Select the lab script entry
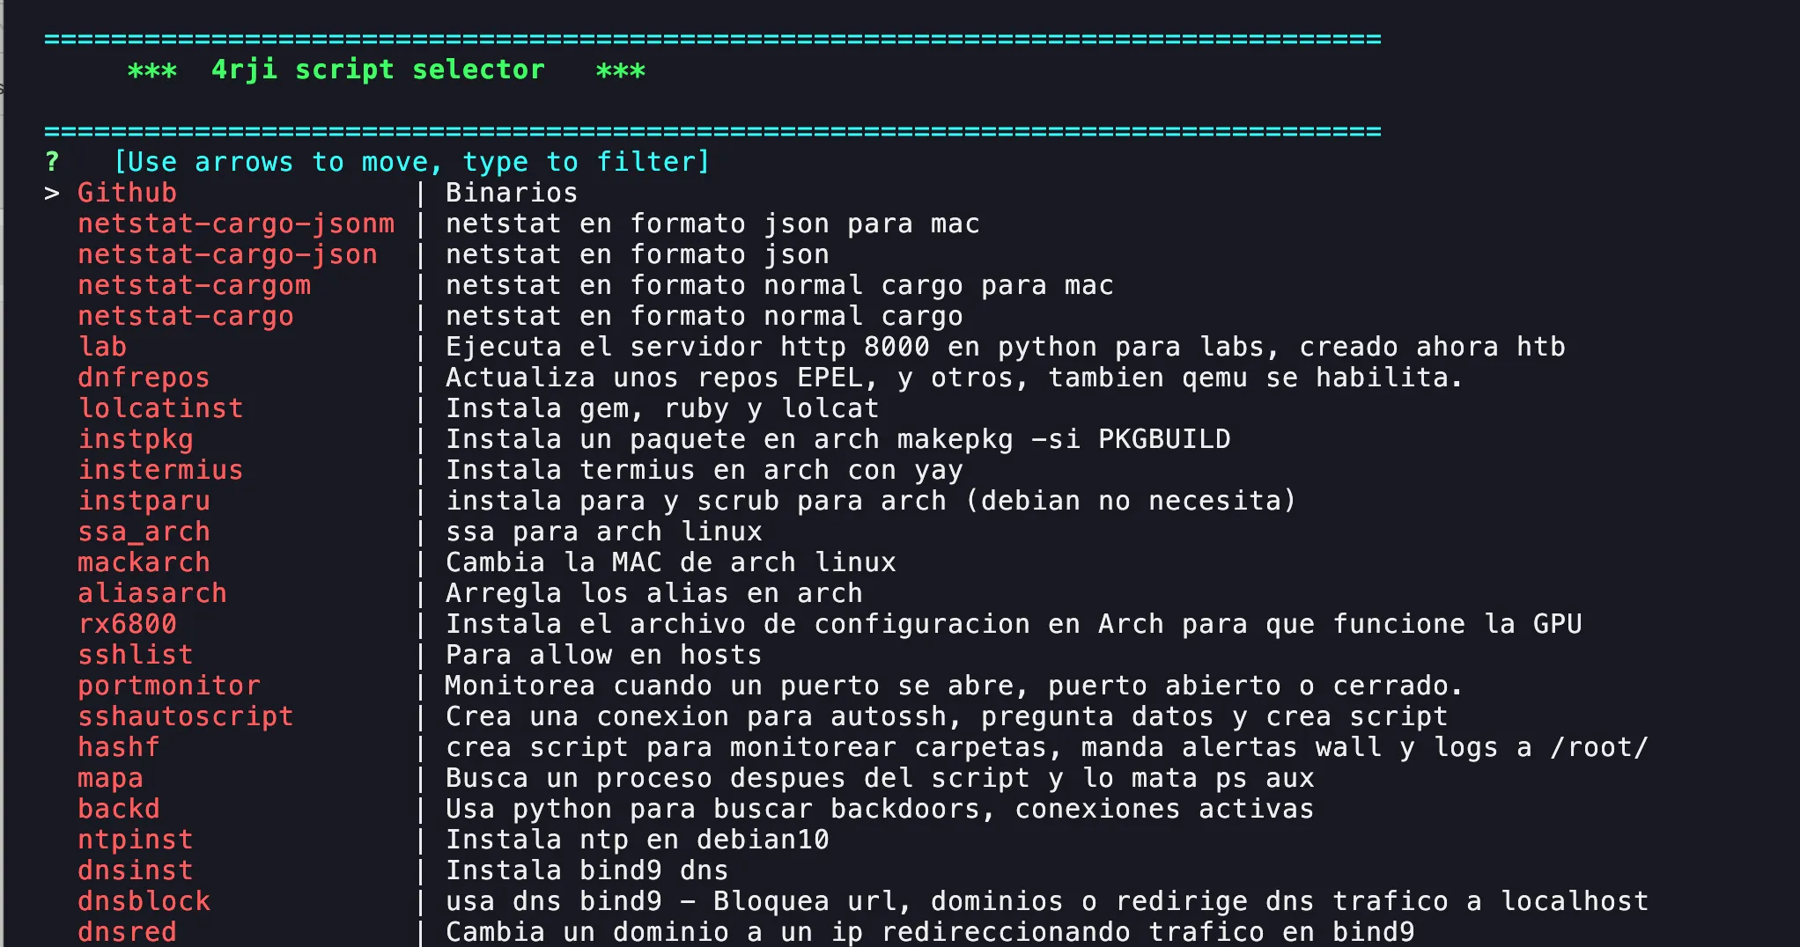The image size is (1800, 947). 102,347
